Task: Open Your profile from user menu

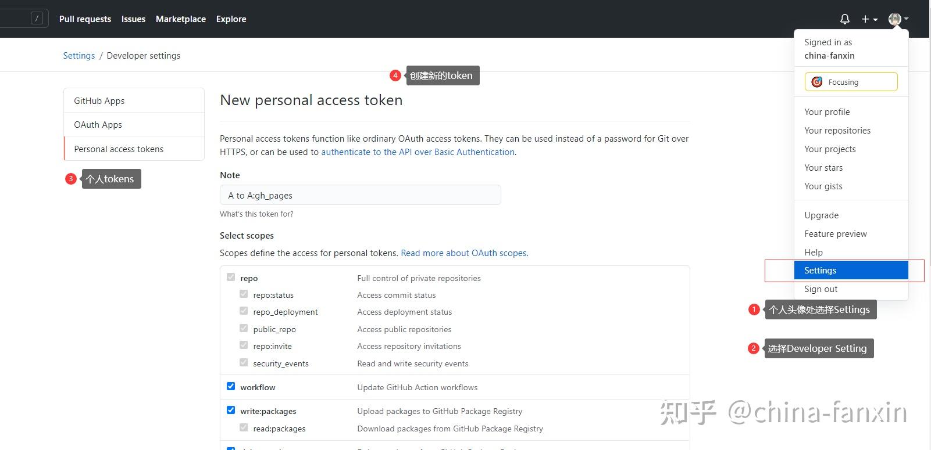Action: [851, 112]
